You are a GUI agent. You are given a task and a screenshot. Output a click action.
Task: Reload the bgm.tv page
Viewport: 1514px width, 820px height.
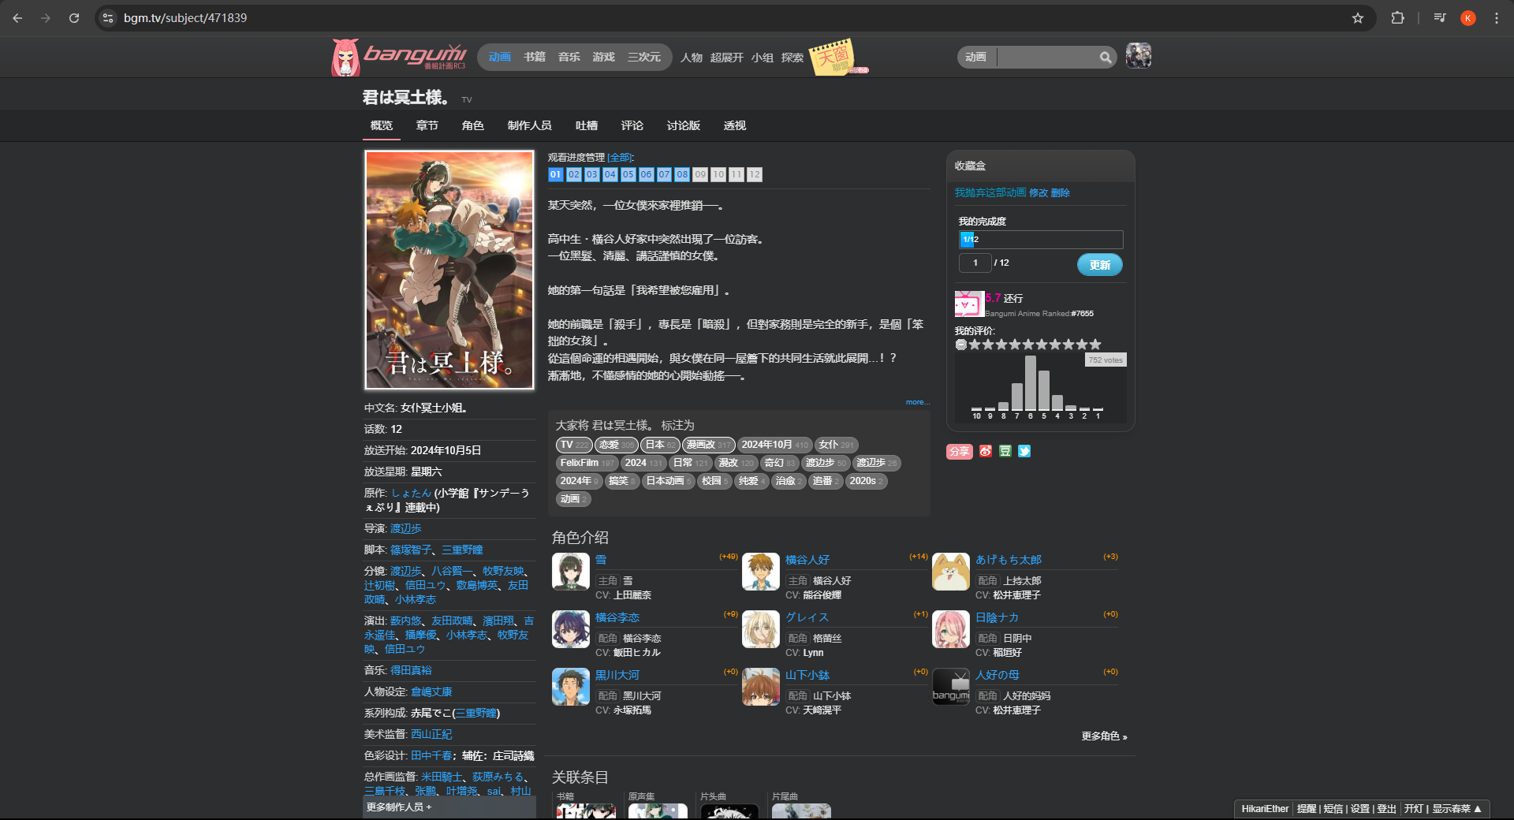coord(74,17)
